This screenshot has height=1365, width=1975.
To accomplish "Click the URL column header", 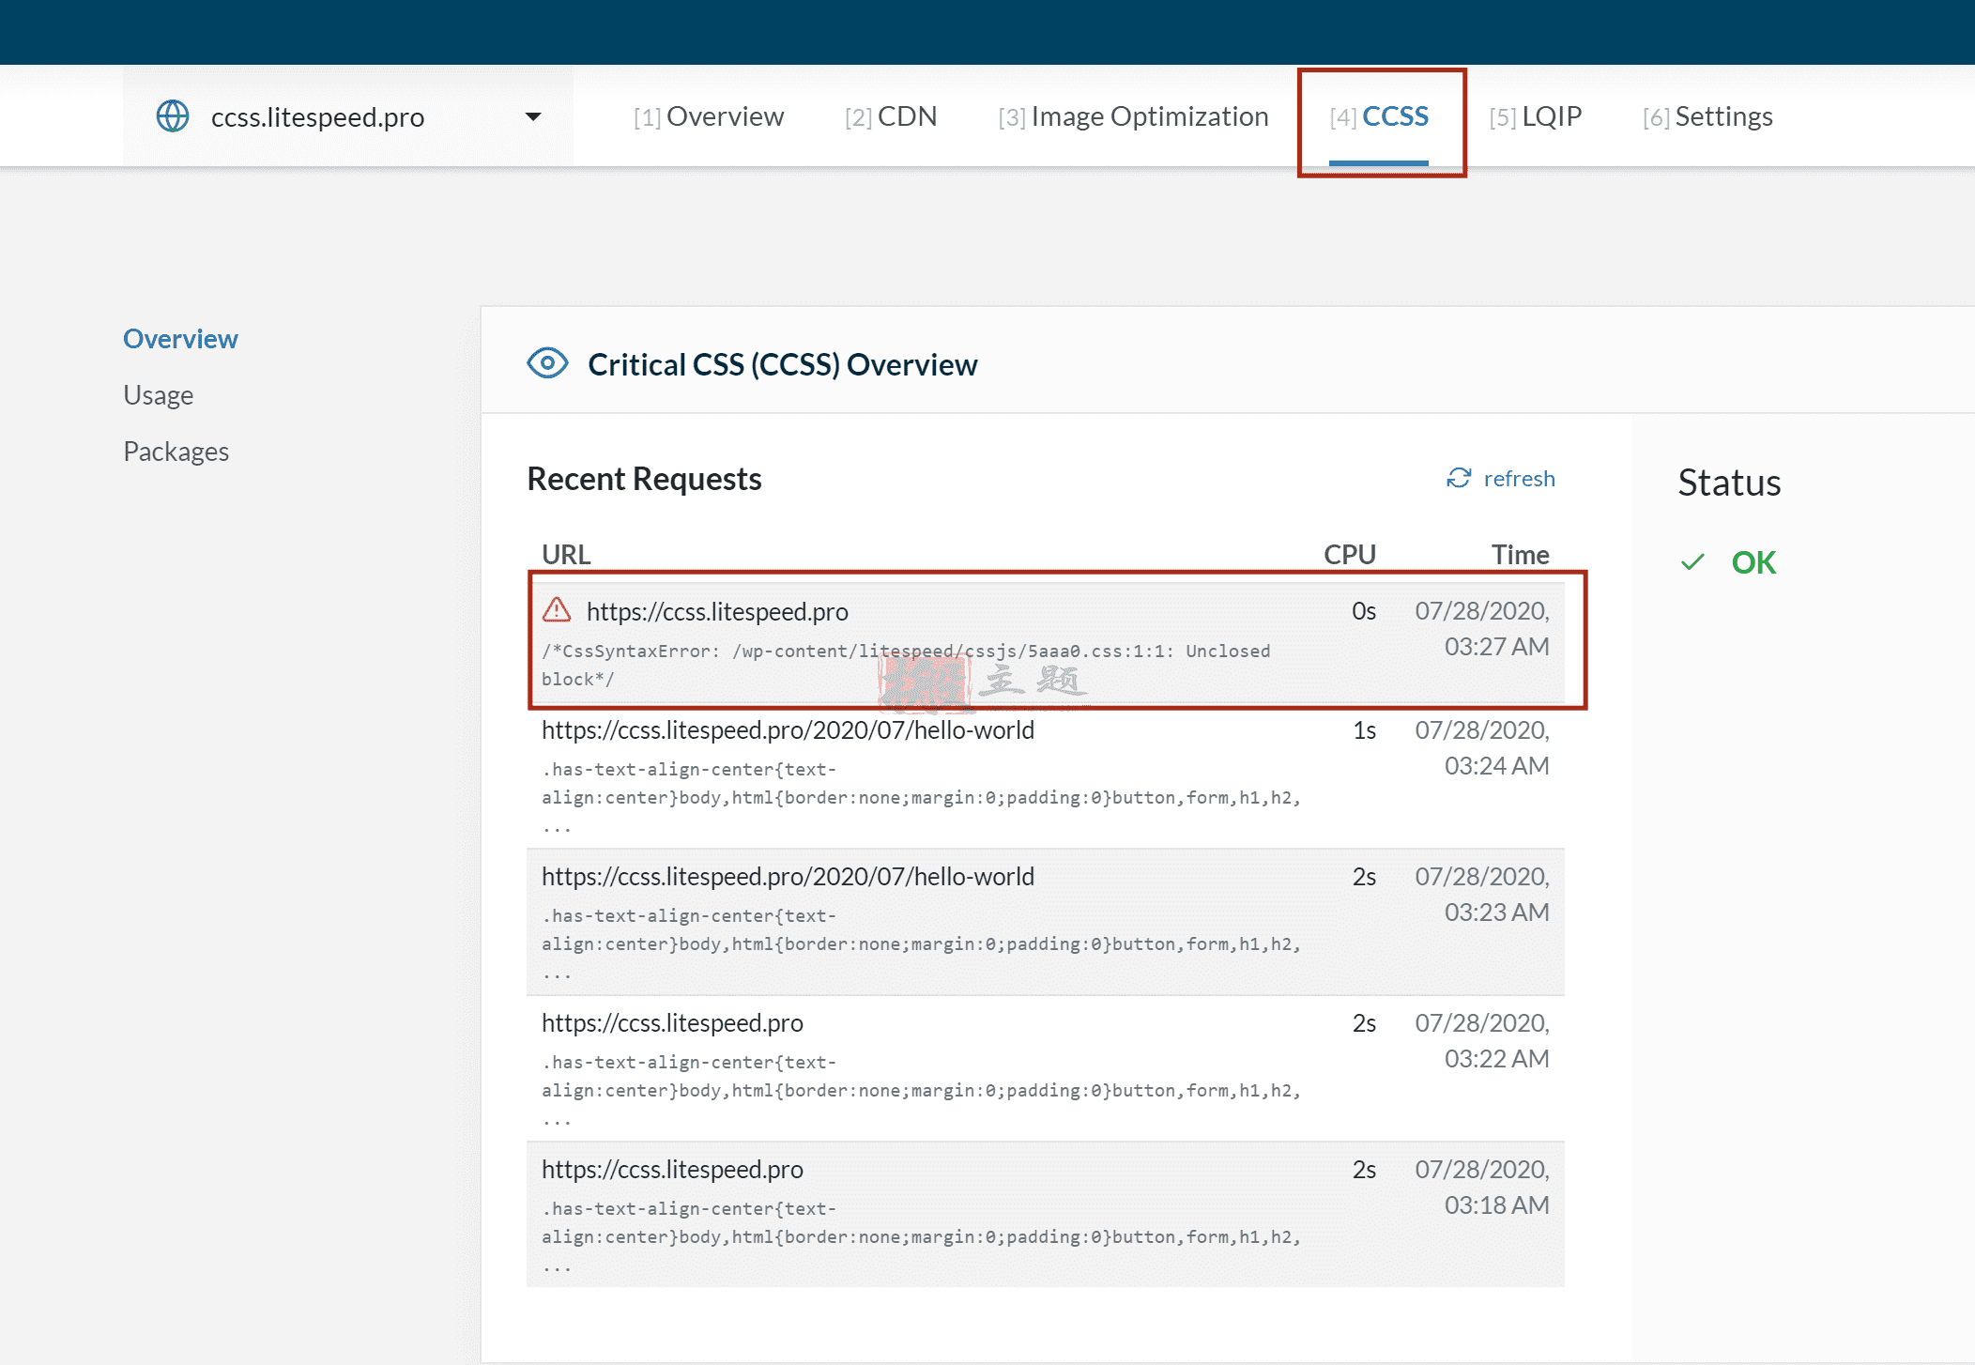I will click(566, 554).
